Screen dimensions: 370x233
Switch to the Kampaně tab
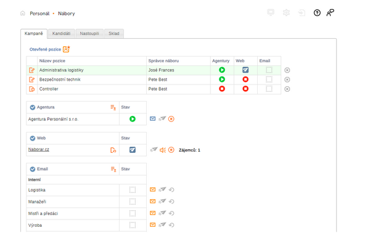34,33
